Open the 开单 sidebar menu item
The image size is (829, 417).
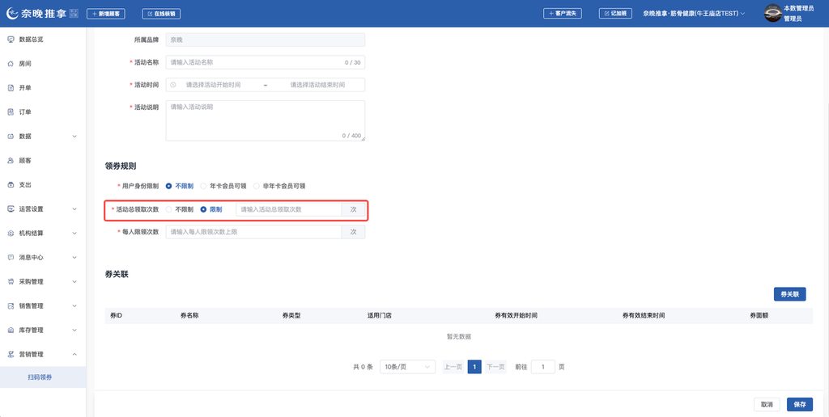tap(43, 88)
